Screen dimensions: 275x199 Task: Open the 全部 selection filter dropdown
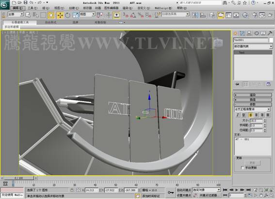click(16, 14)
